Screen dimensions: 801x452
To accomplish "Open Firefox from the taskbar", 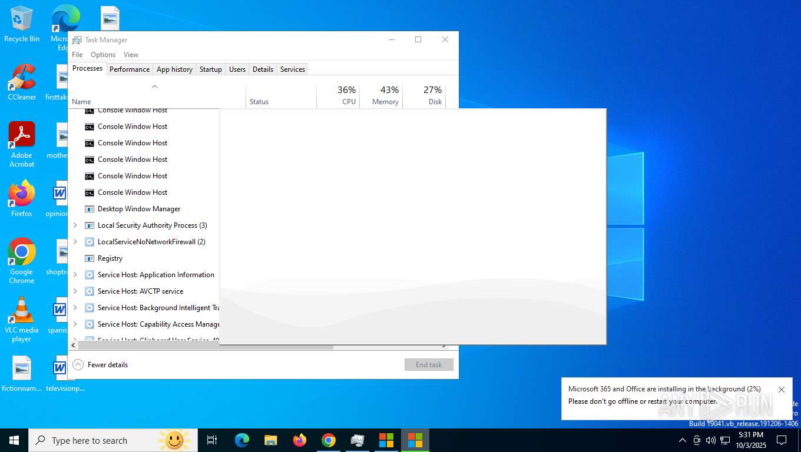I will tap(300, 440).
